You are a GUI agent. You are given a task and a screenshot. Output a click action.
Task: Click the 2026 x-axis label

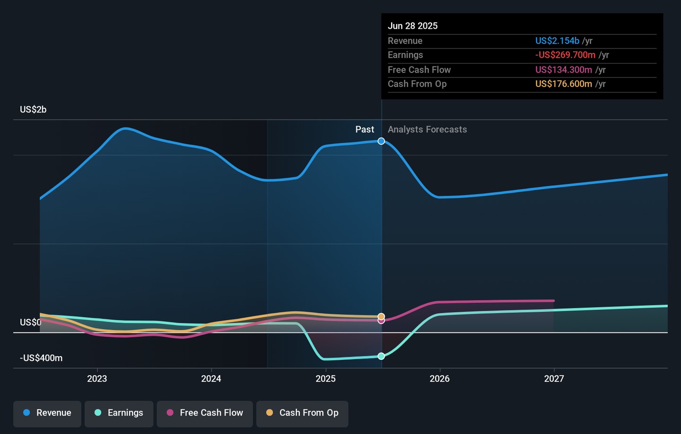(439, 379)
